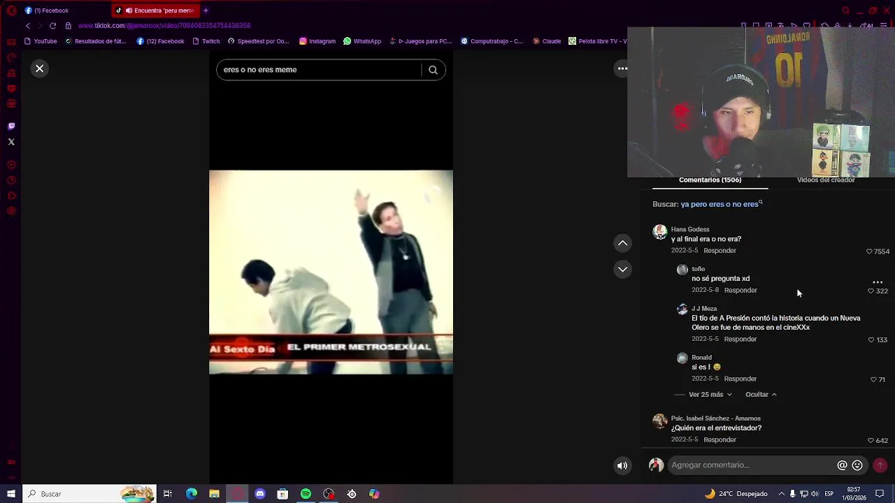Click the Windows taskbar Buscar search box
The width and height of the screenshot is (895, 503).
point(89,494)
